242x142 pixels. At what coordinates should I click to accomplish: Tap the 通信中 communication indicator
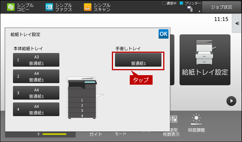pos(169,3)
